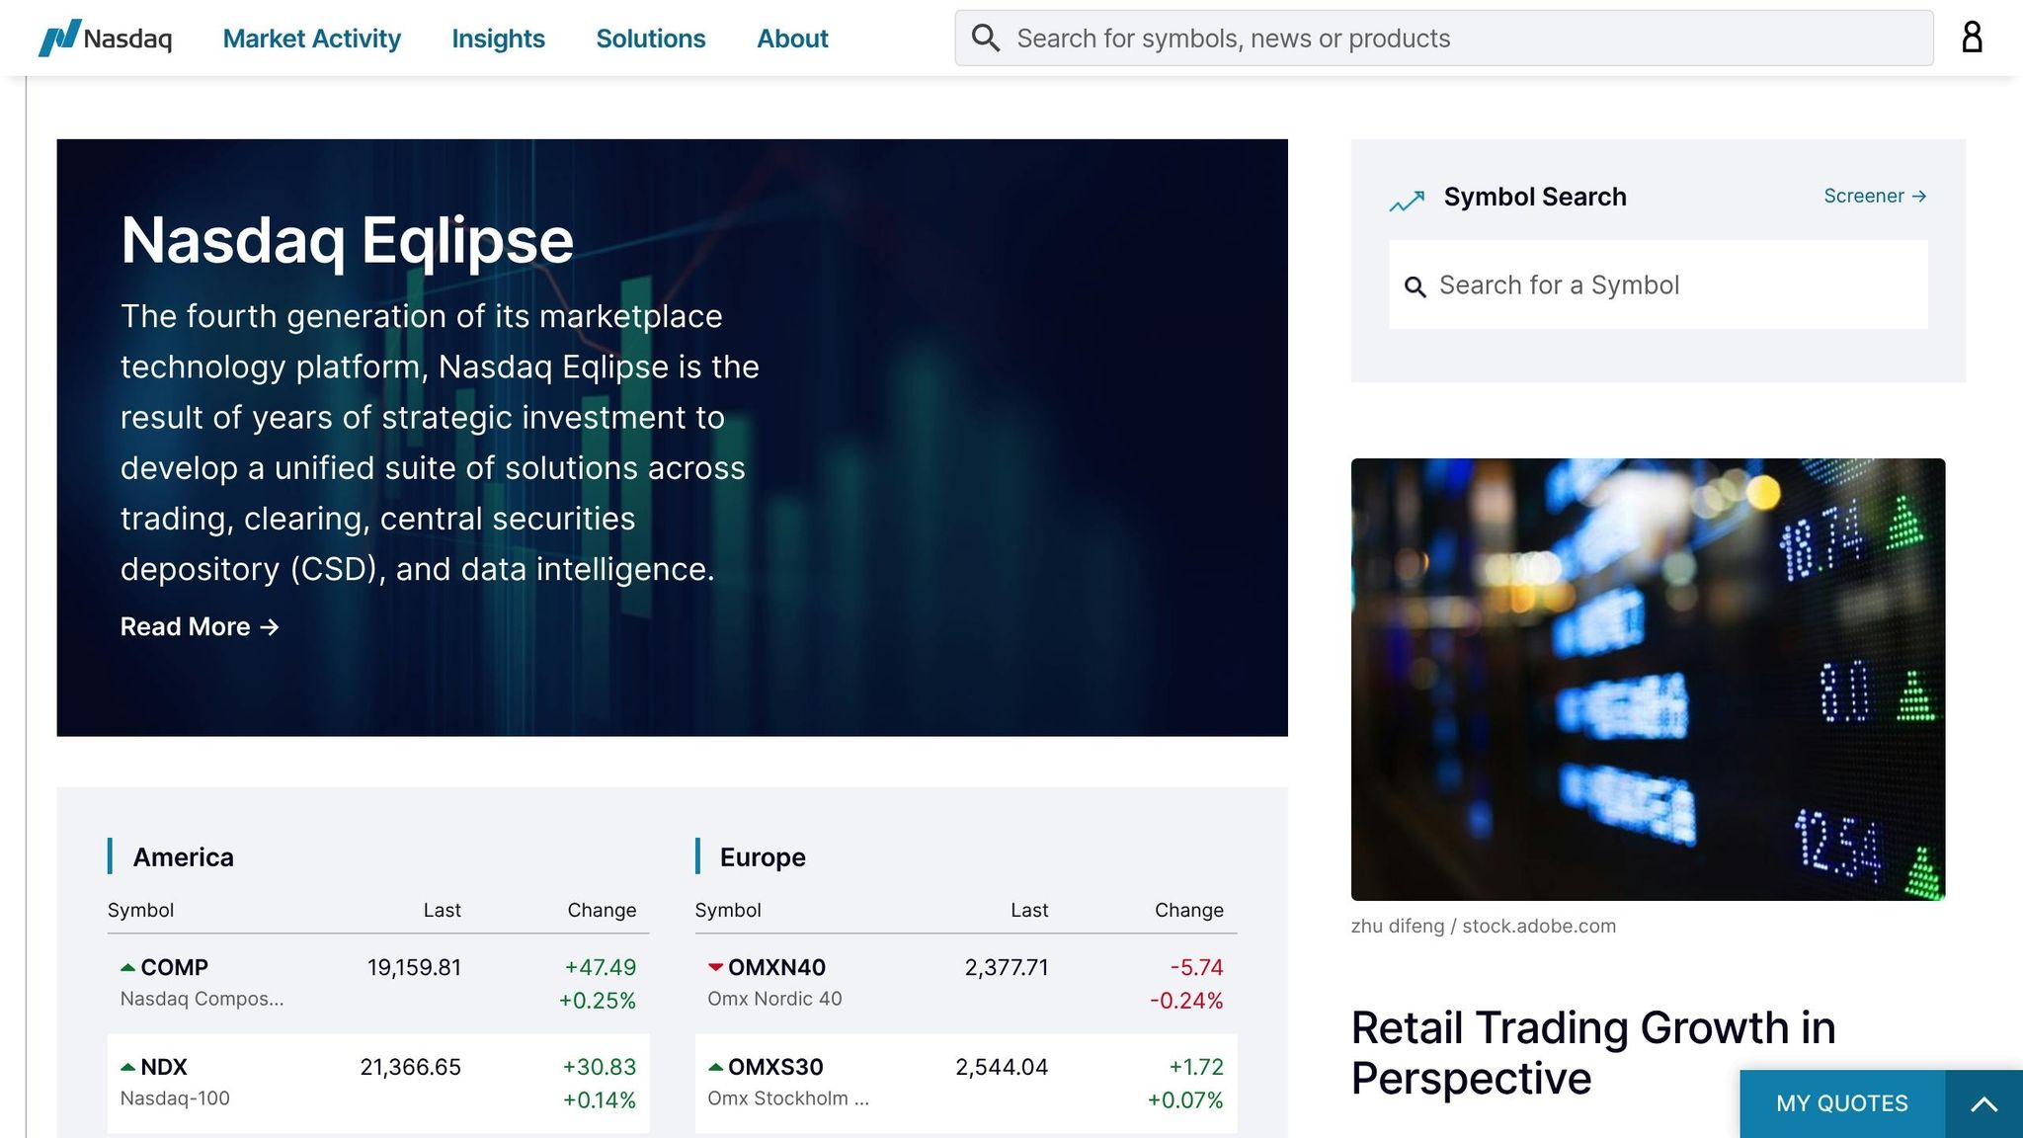Click the COMP last value 19,159.81
Screen dimensions: 2023x1138
[414, 967]
